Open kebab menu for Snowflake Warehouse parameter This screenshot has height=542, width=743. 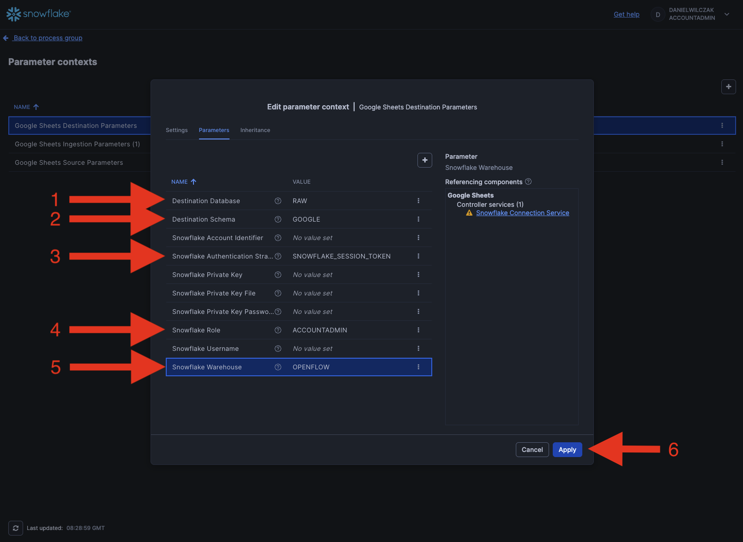coord(418,367)
